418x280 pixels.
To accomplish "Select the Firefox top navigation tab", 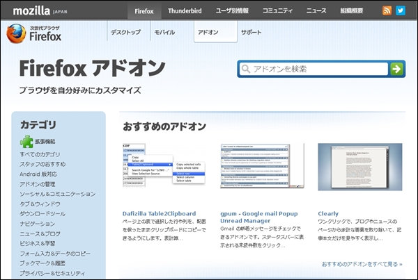I will click(144, 11).
